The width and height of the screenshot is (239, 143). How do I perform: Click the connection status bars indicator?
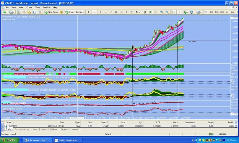pos(211,134)
